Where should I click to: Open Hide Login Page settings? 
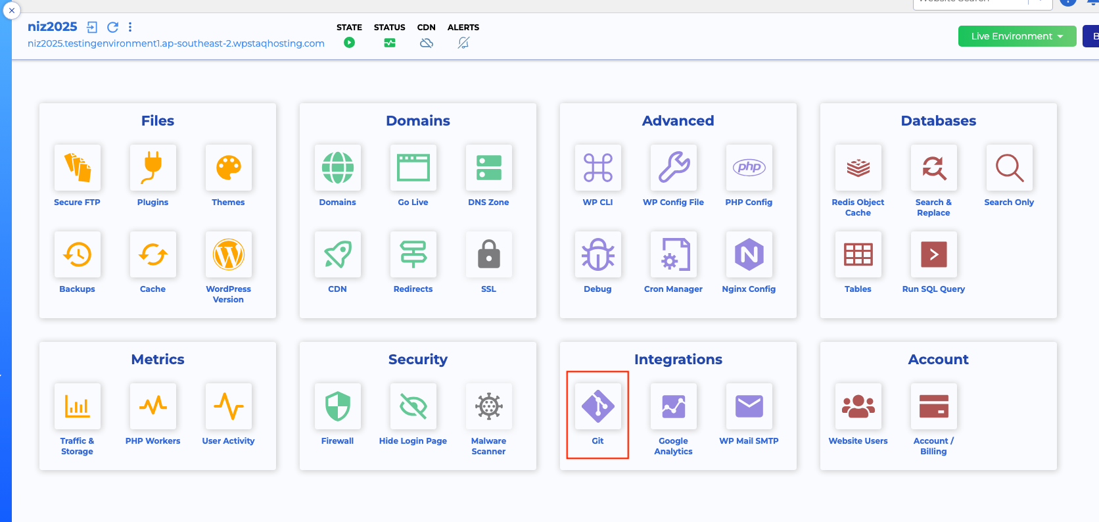click(413, 406)
